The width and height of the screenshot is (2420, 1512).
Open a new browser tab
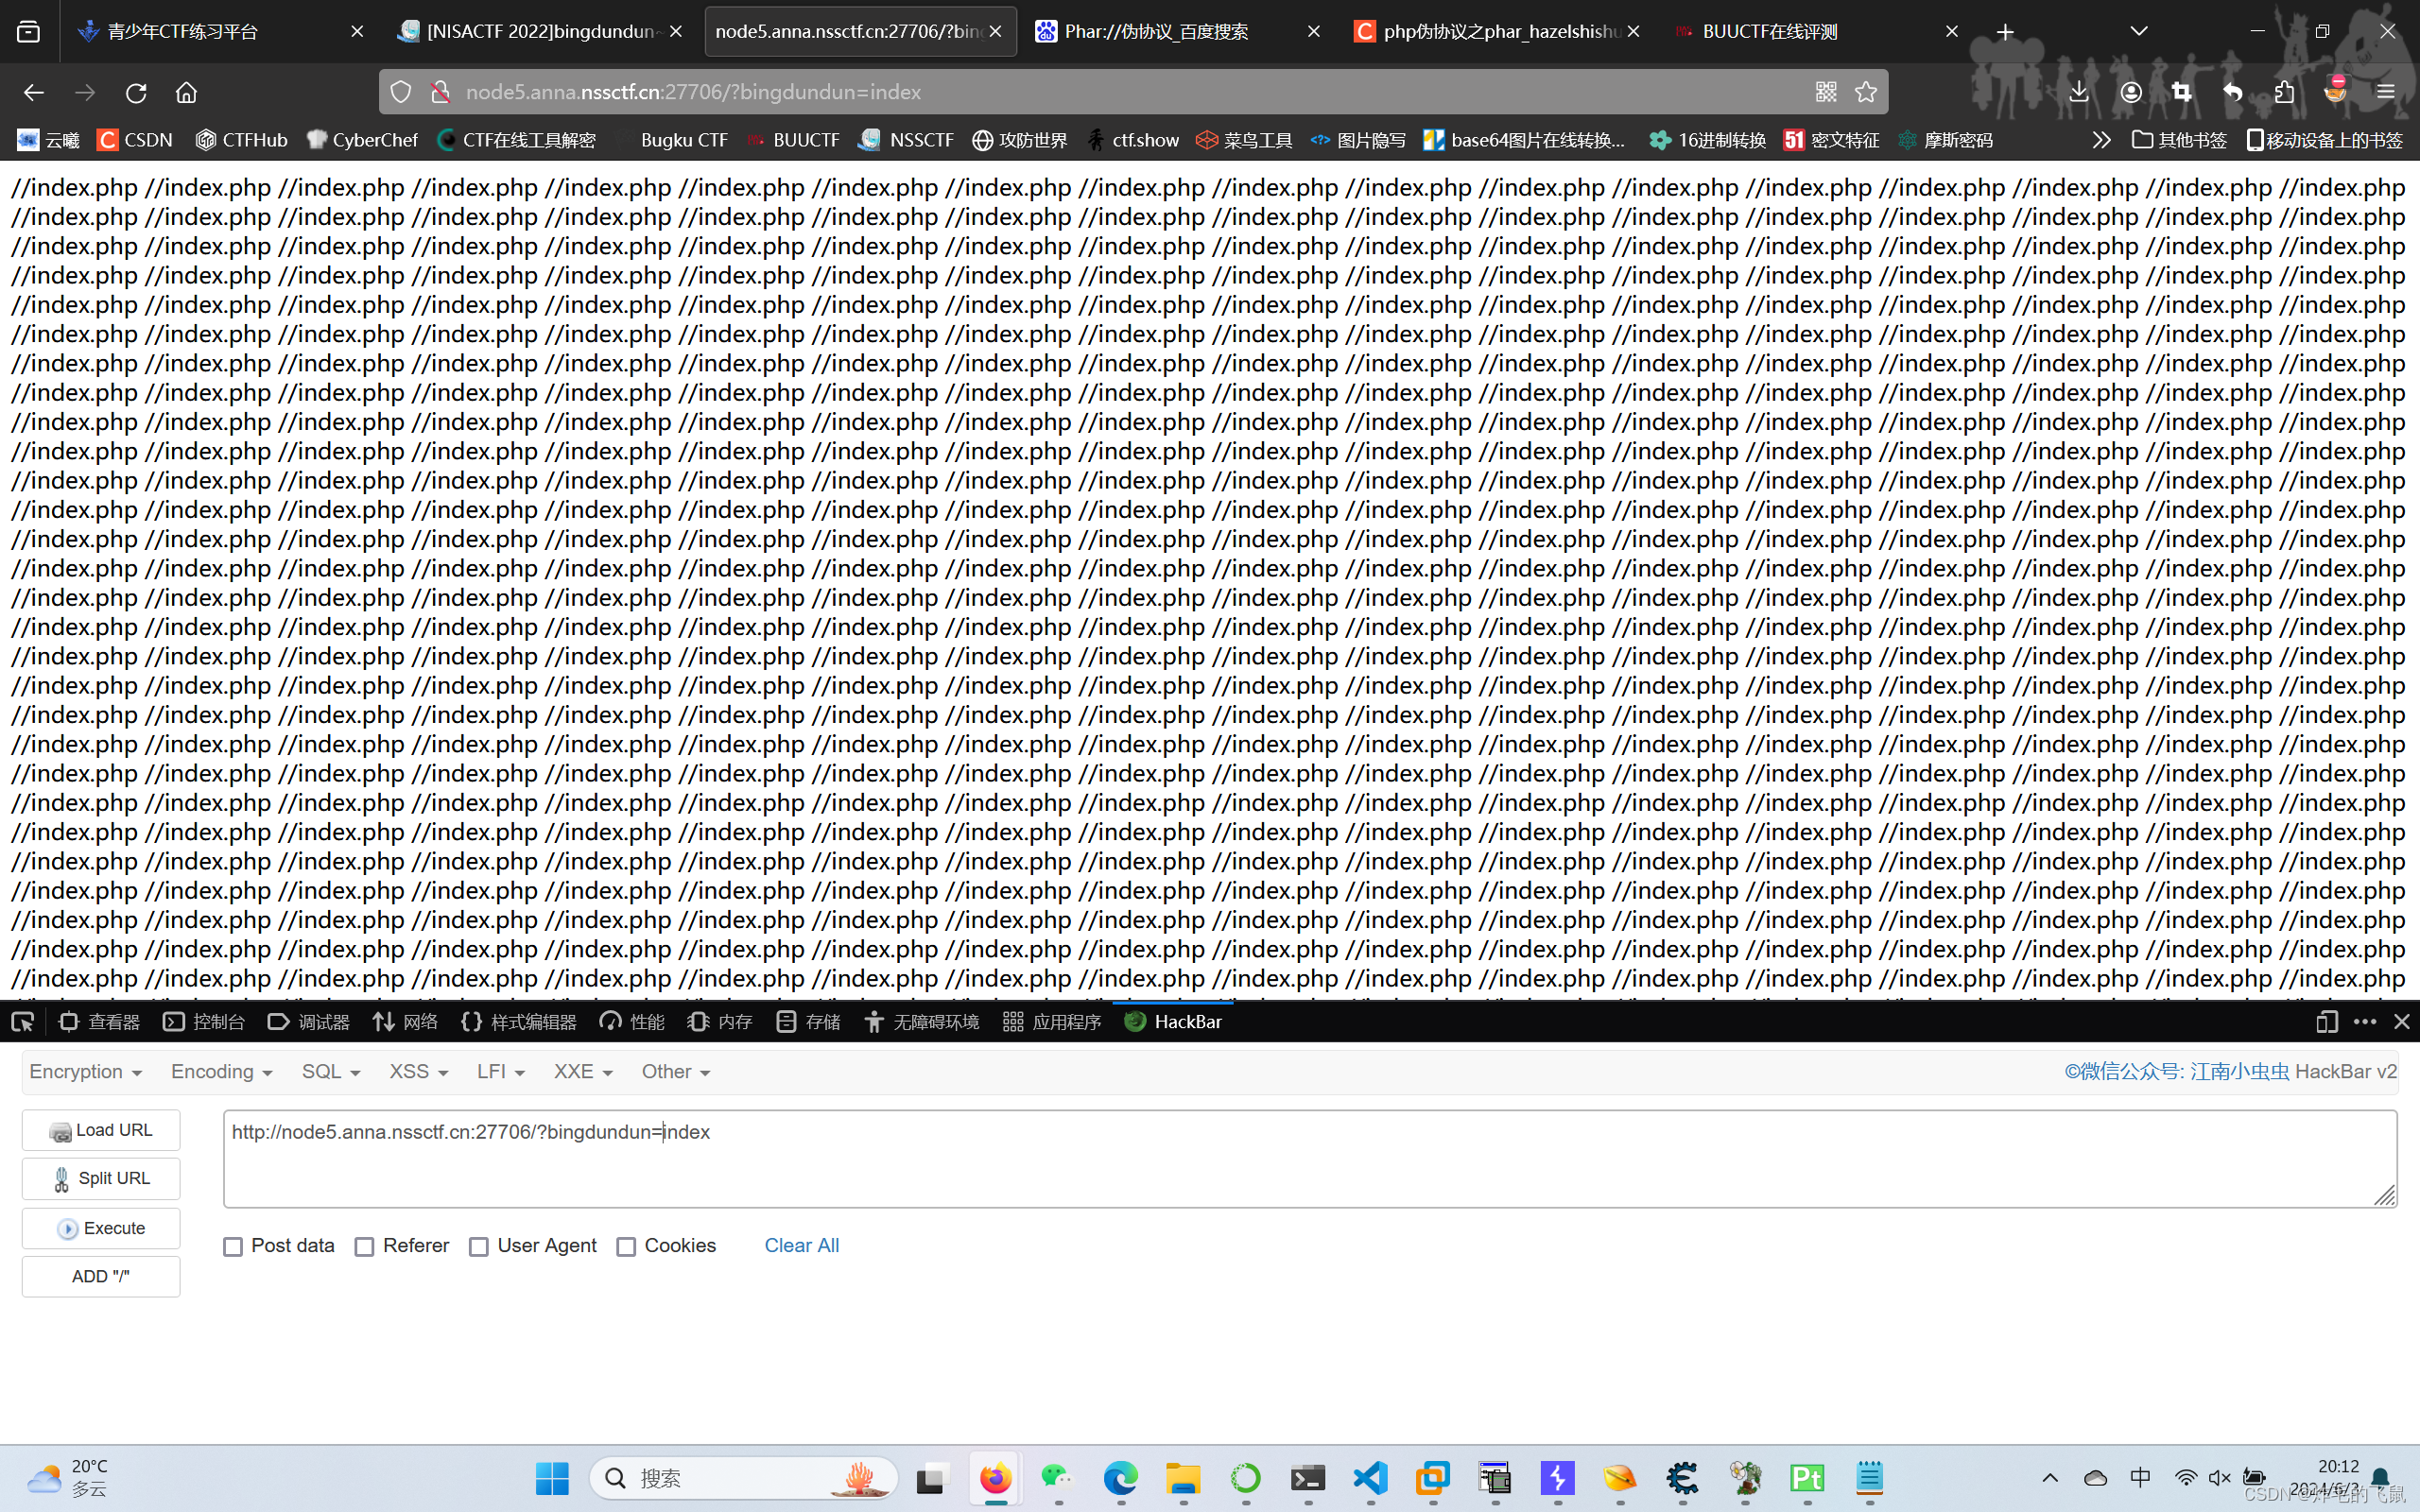[2005, 32]
